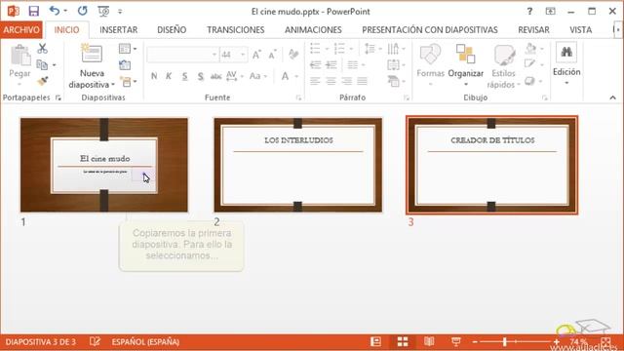Image resolution: width=624 pixels, height=351 pixels.
Task: Open shape fill paint bucket
Action: (x=533, y=49)
